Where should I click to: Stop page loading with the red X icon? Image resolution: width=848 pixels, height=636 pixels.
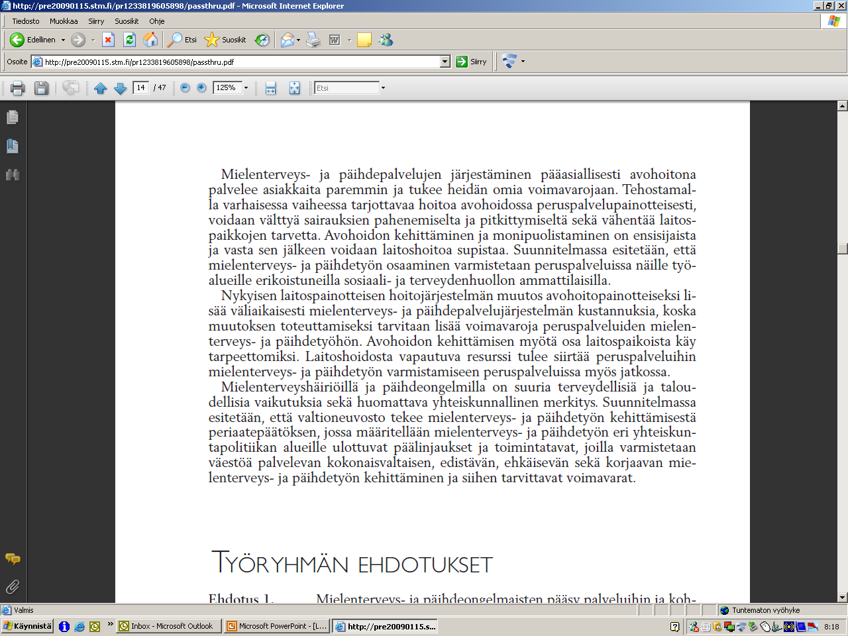(x=109, y=40)
